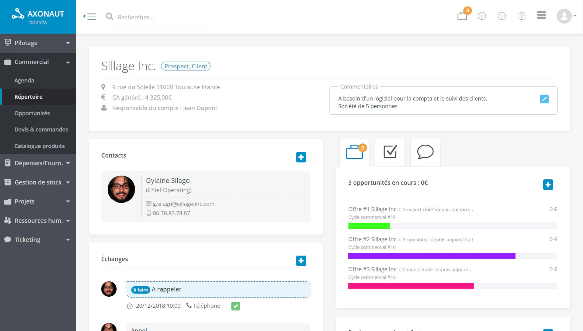
Task: Open the top bar opportunities briefcase icon
Action: (462, 15)
